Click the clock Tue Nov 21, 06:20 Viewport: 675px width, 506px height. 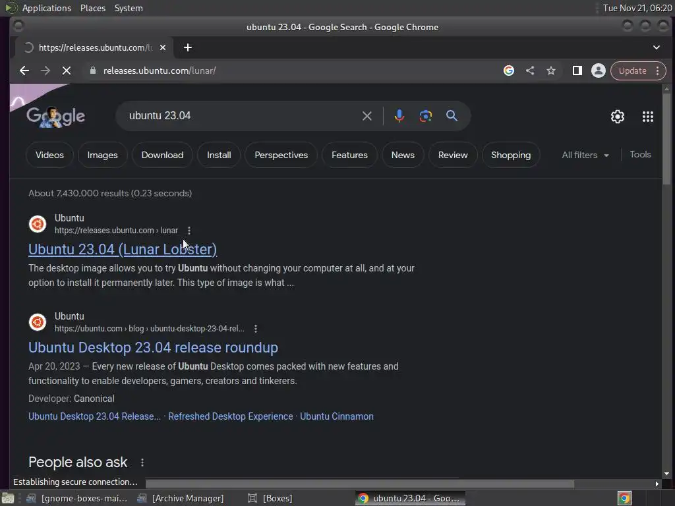click(637, 8)
